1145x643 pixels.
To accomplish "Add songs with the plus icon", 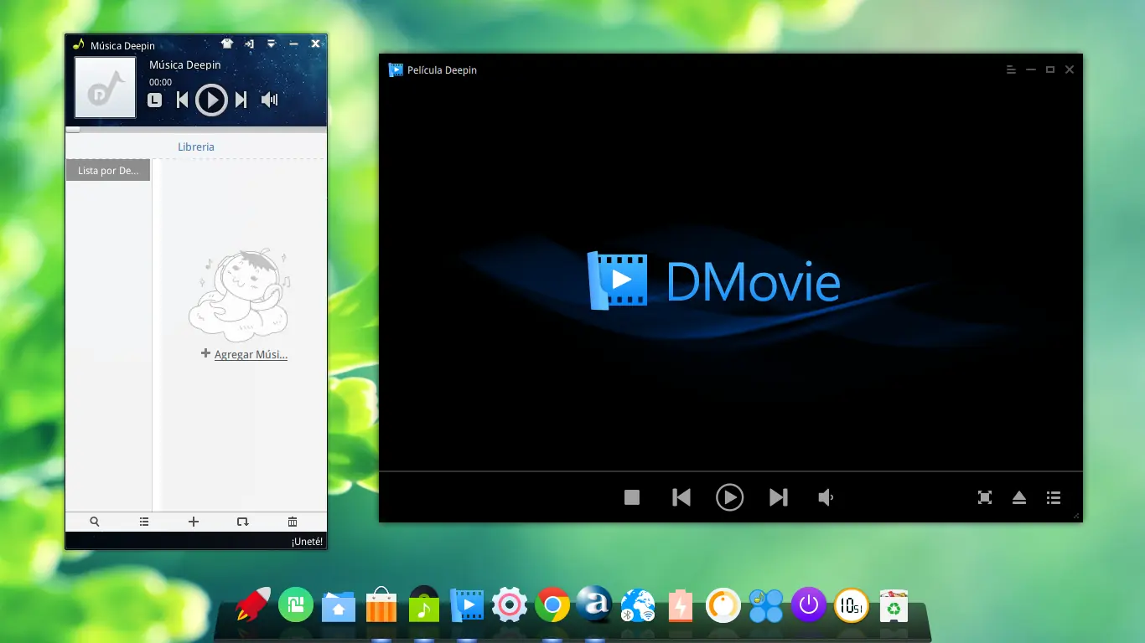I will (x=194, y=522).
